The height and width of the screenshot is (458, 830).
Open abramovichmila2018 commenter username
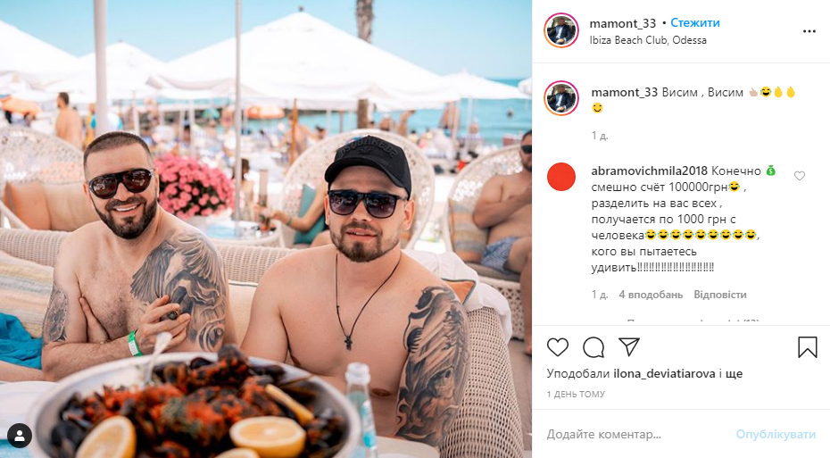649,171
